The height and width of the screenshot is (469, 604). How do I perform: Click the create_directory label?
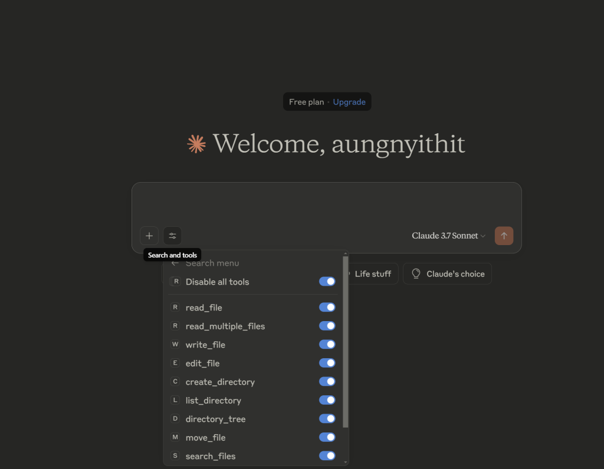[x=220, y=382]
